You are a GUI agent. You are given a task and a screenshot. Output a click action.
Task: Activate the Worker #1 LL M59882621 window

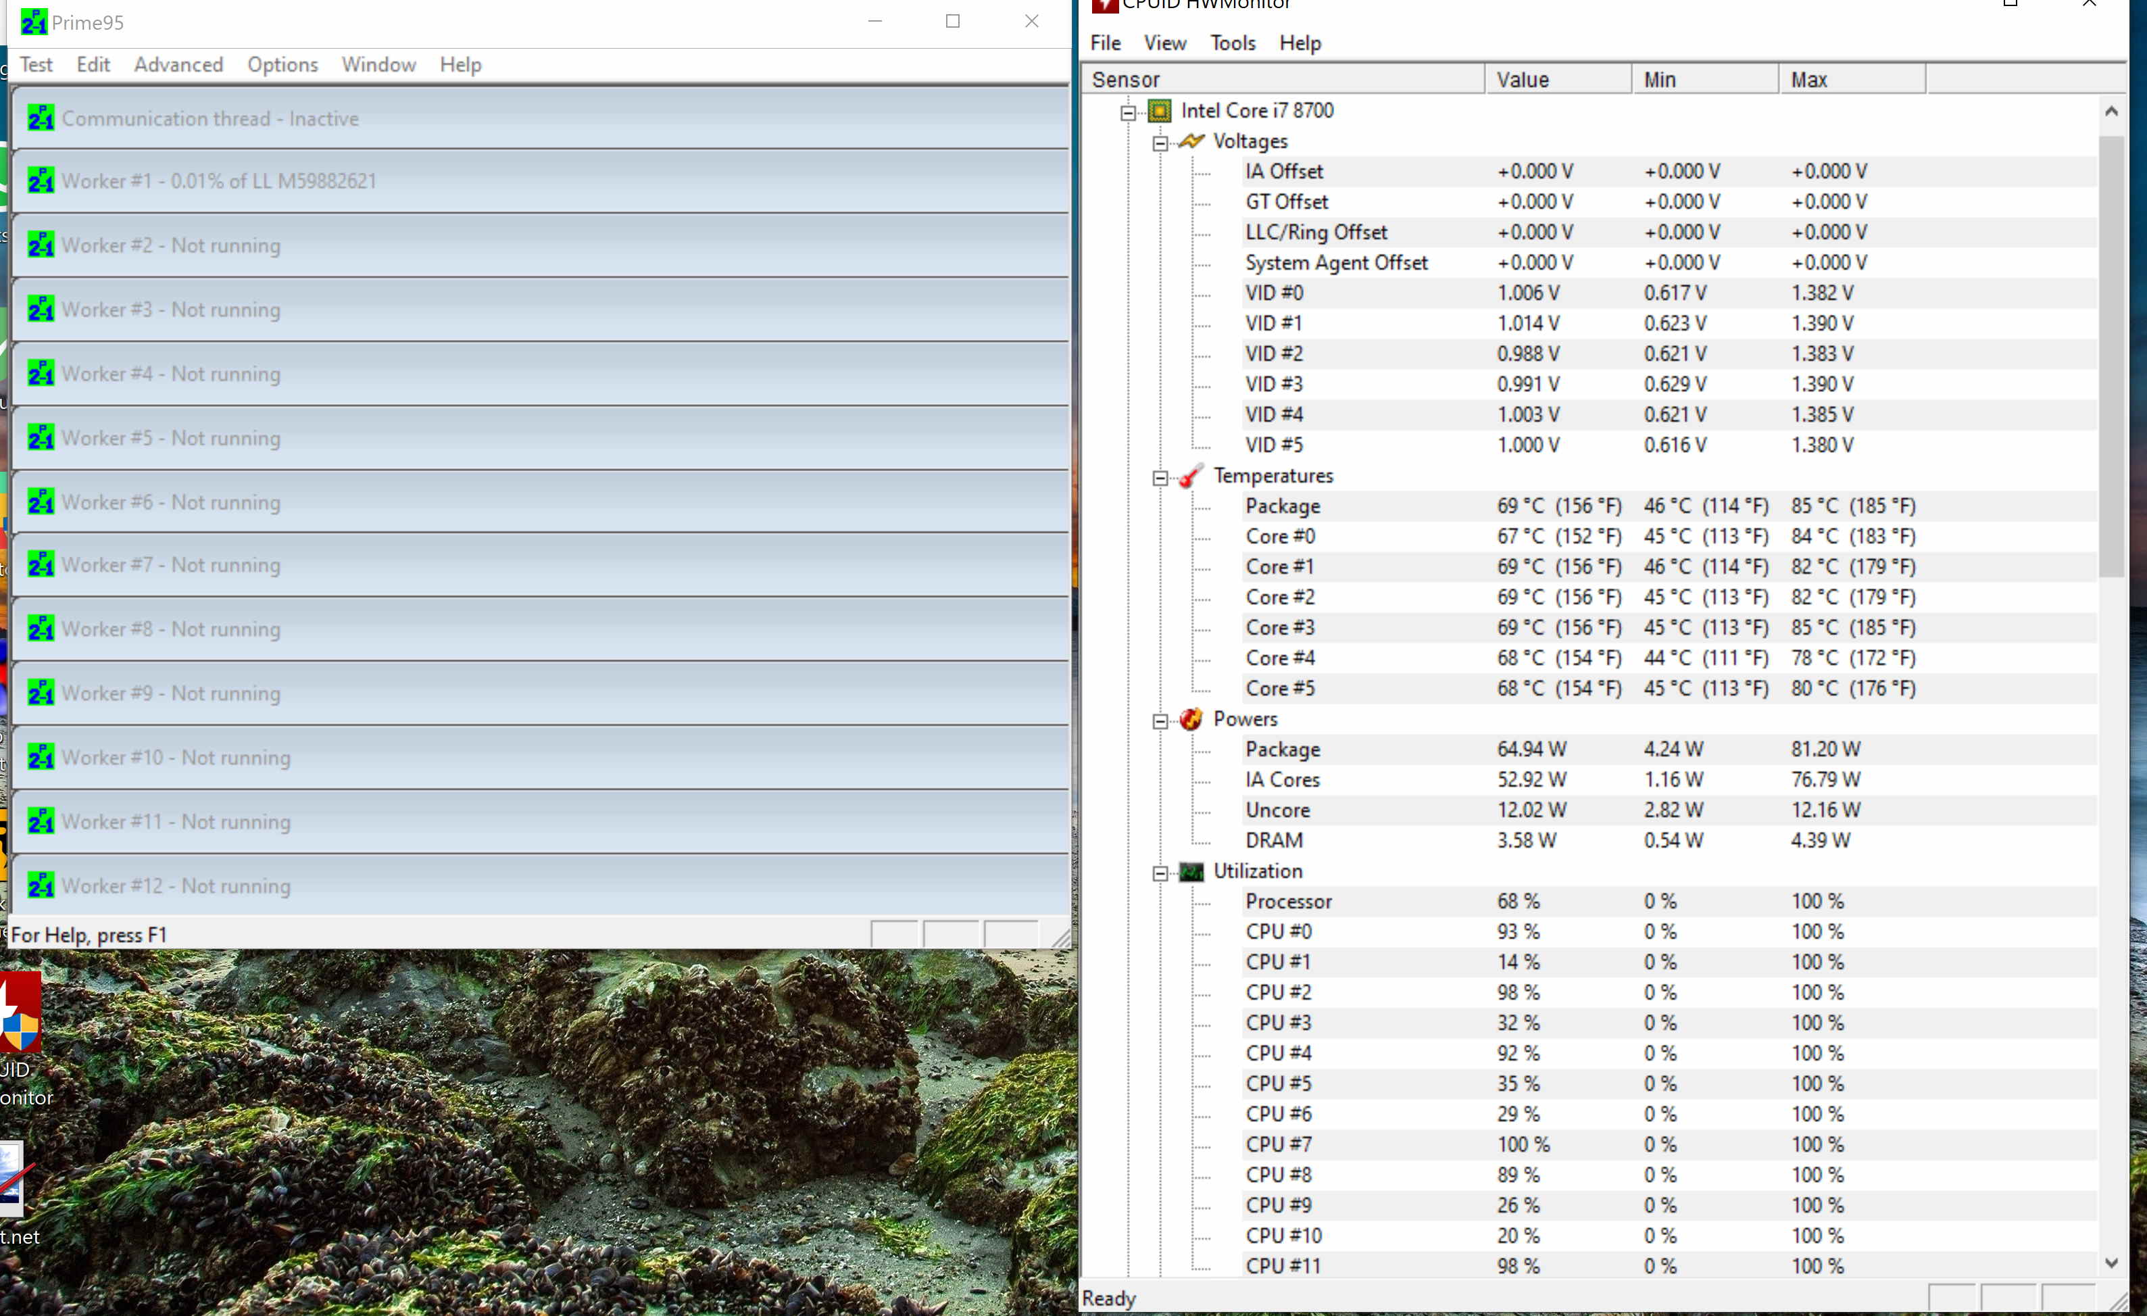(540, 180)
